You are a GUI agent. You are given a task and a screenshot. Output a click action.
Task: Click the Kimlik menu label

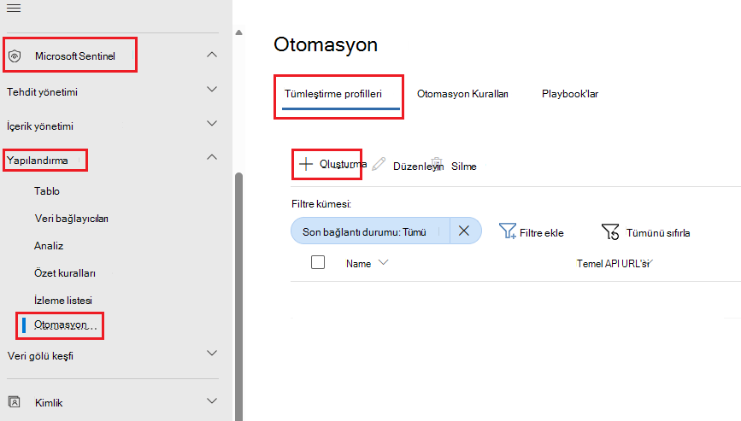(49, 402)
